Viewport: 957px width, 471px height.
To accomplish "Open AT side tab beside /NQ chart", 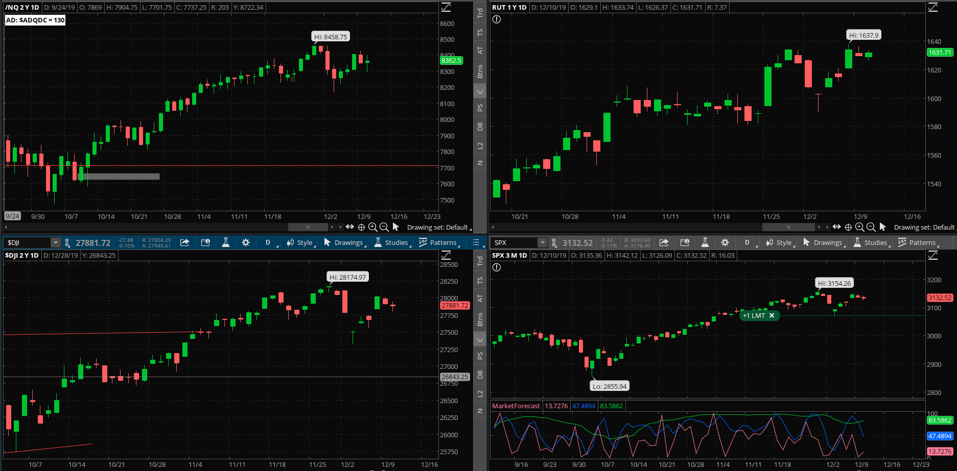I will point(480,50).
